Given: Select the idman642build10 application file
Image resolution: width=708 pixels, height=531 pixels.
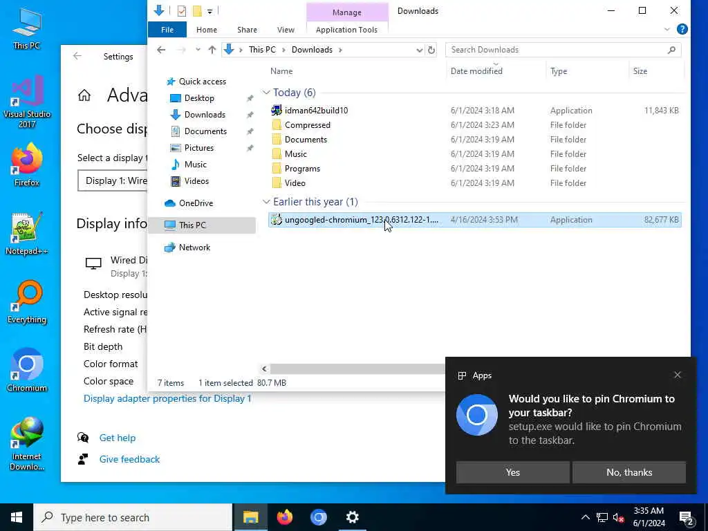Looking at the screenshot, I should 474,110.
